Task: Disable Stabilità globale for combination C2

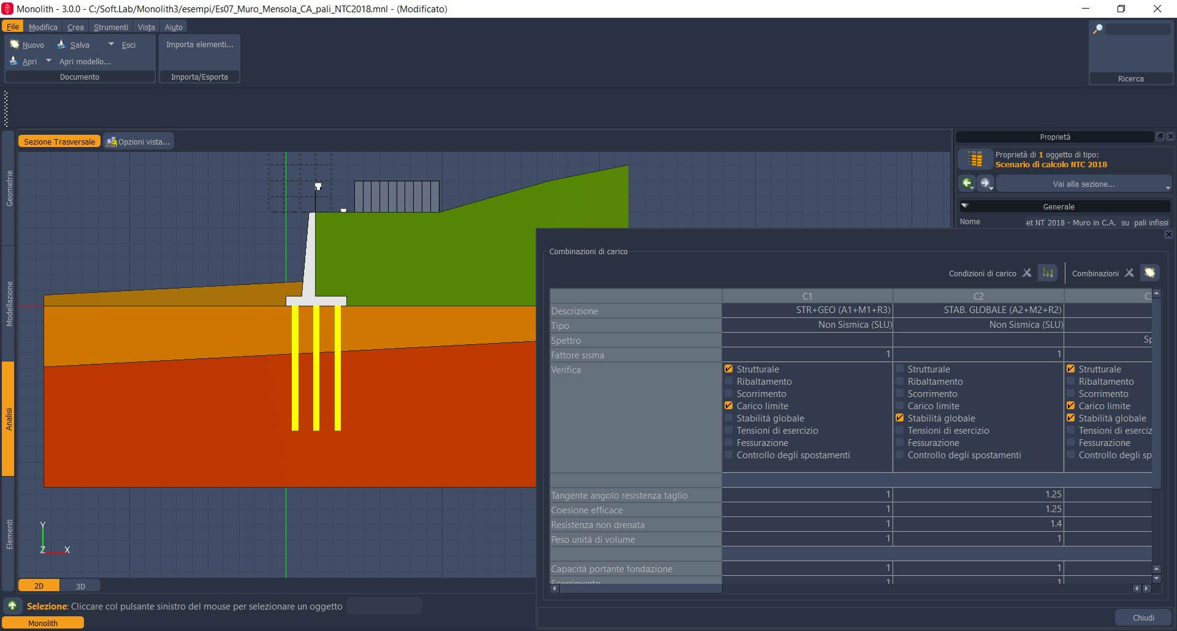Action: (x=899, y=418)
